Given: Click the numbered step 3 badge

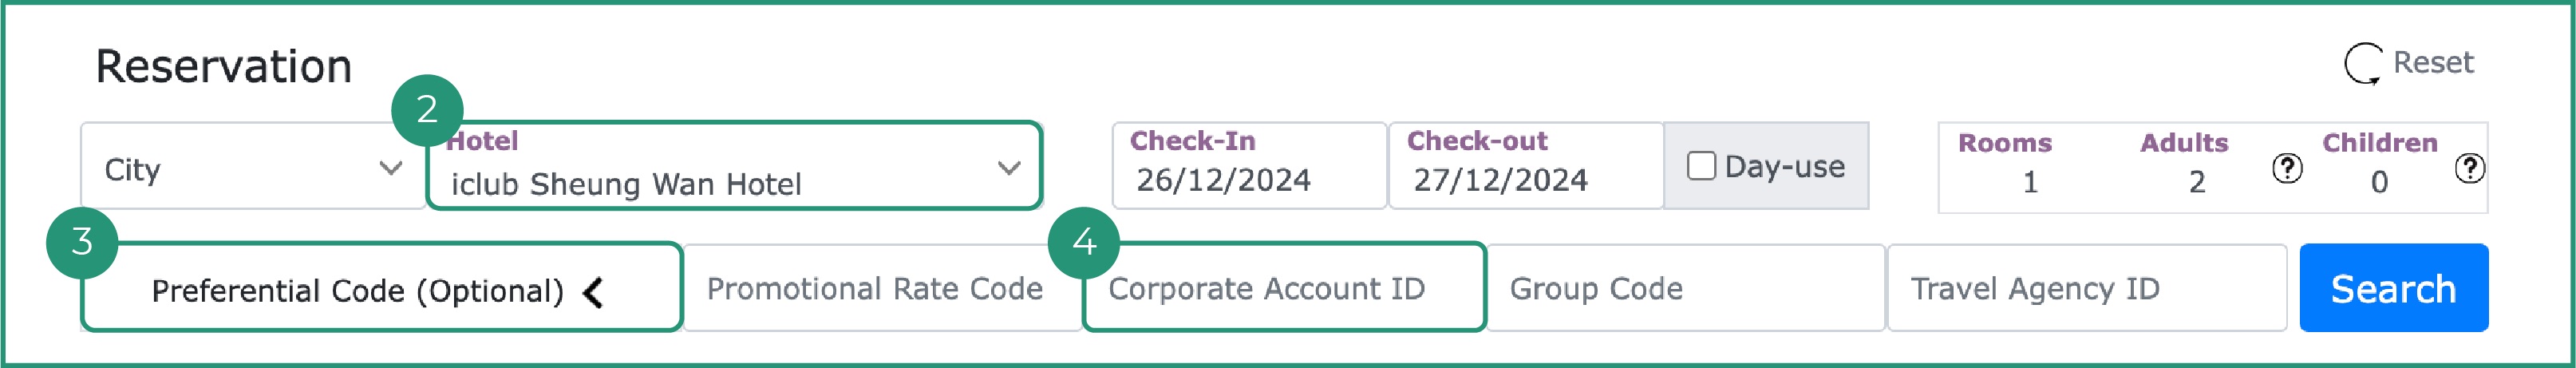Looking at the screenshot, I should pyautogui.click(x=82, y=241).
